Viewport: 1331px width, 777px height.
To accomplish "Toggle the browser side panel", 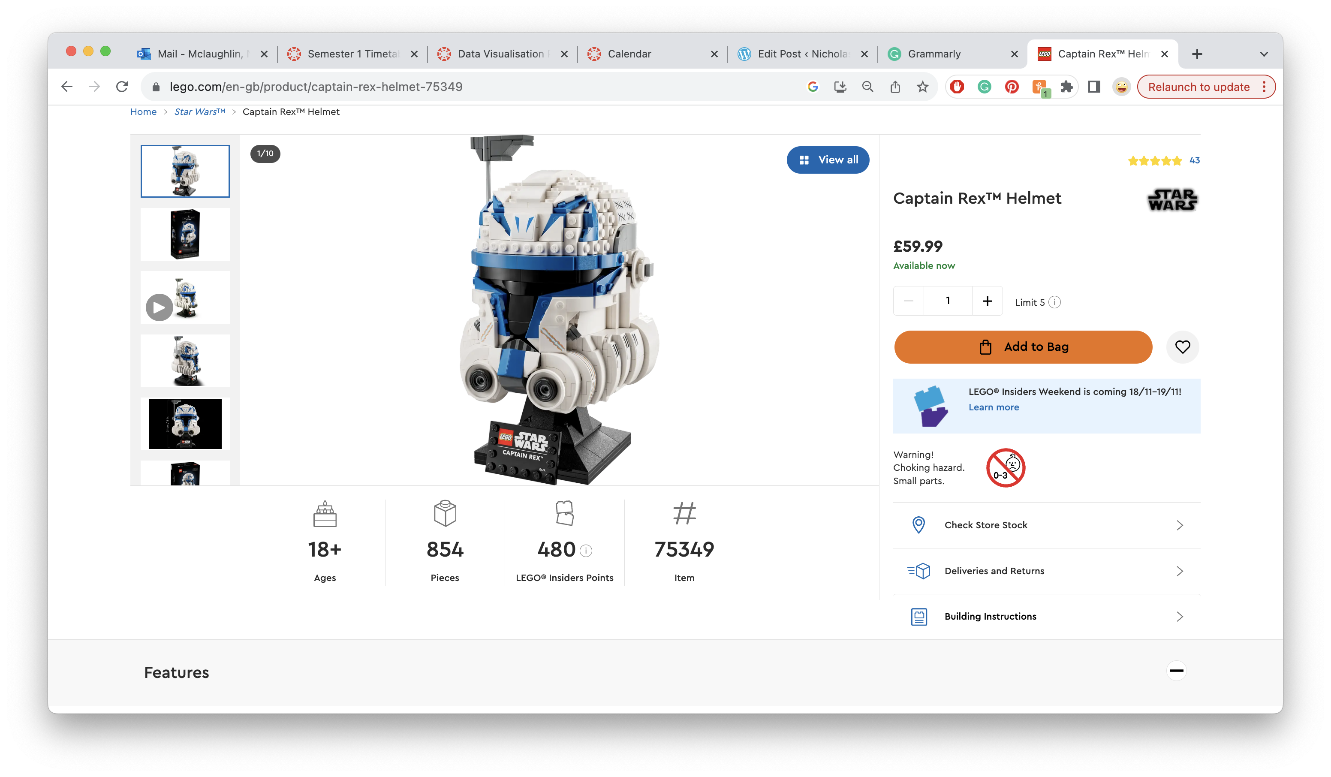I will pyautogui.click(x=1094, y=87).
